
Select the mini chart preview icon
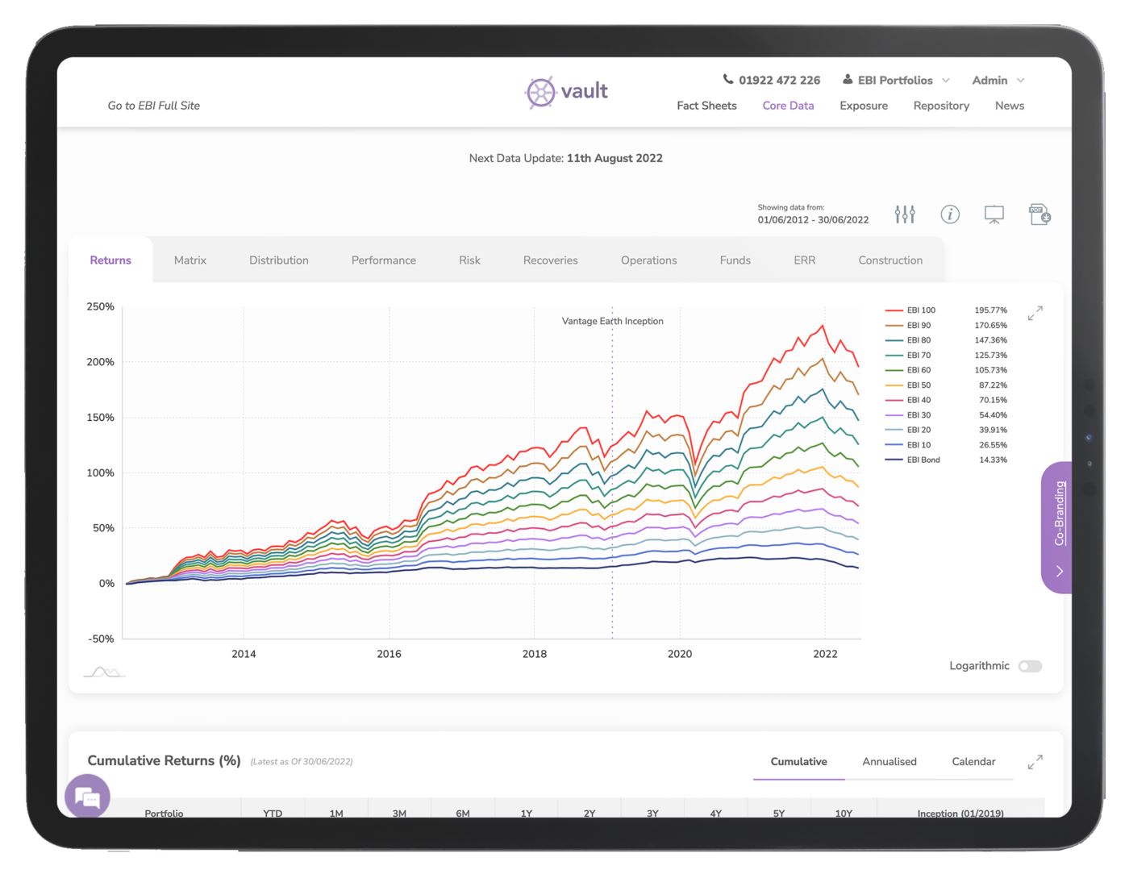click(103, 670)
